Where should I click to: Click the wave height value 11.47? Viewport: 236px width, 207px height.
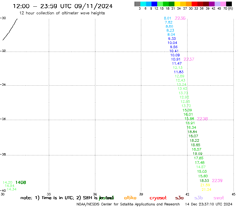(x=177, y=63)
